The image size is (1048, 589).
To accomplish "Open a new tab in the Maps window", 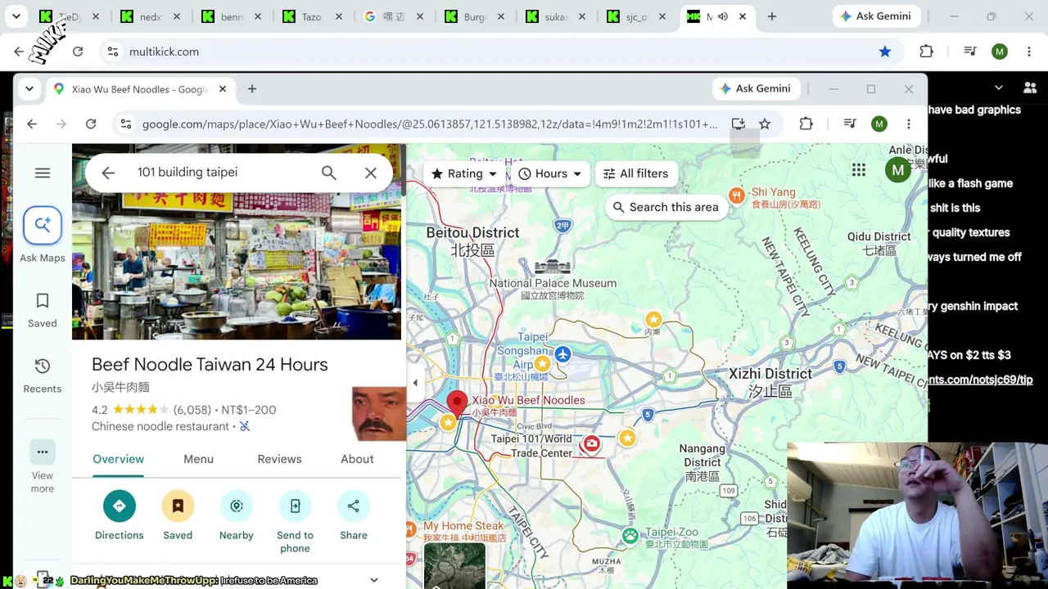I will pos(252,88).
